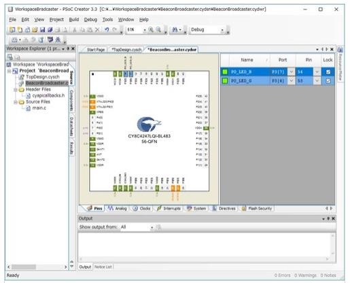Switch to the TopDesign.cysch tab

[126, 50]
